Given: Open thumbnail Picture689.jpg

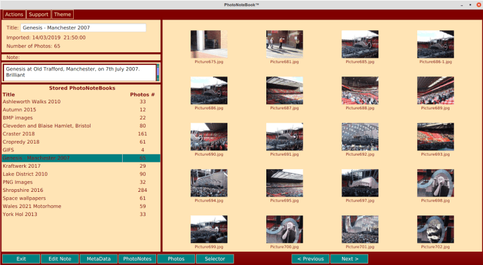Looking at the screenshot, I should coord(435,91).
